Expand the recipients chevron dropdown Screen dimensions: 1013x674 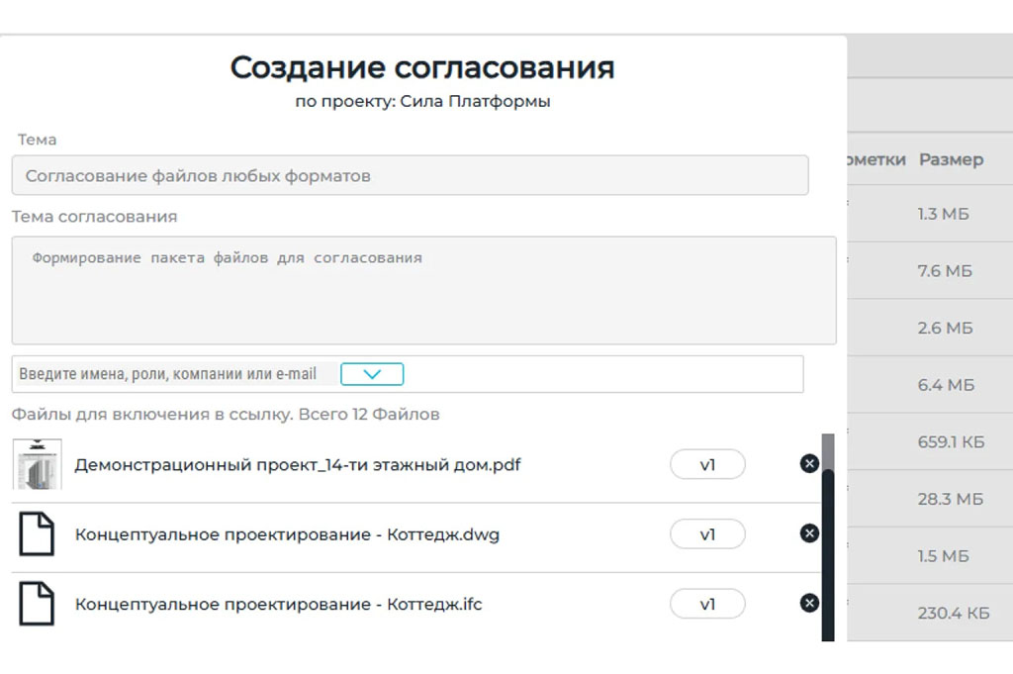(372, 374)
